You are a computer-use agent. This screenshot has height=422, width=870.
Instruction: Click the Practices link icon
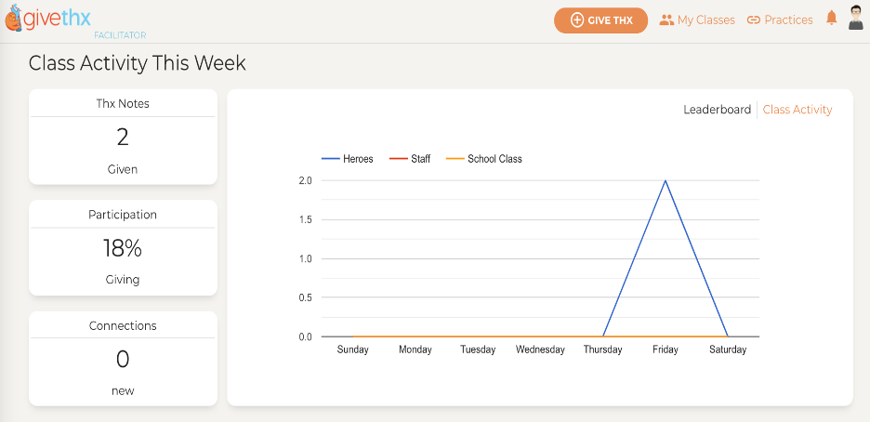pyautogui.click(x=753, y=20)
